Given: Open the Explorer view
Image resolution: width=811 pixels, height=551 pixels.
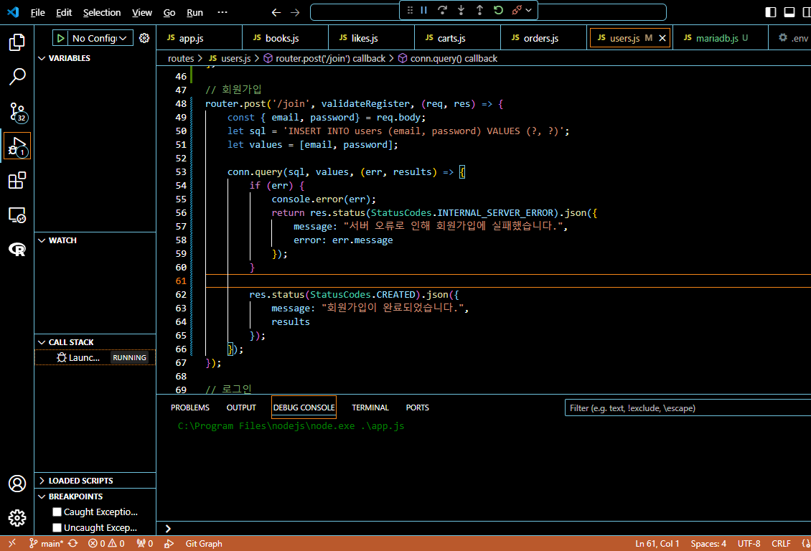Looking at the screenshot, I should point(17,42).
